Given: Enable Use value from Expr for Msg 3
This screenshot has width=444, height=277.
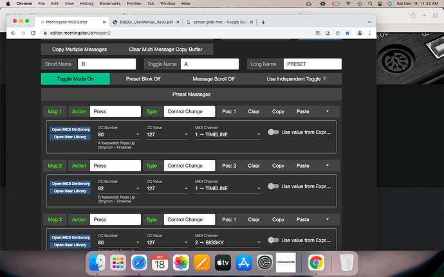Looking at the screenshot, I should click(x=273, y=240).
